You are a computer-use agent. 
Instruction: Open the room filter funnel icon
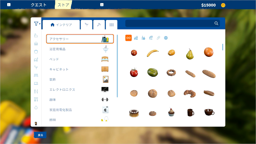point(36,24)
